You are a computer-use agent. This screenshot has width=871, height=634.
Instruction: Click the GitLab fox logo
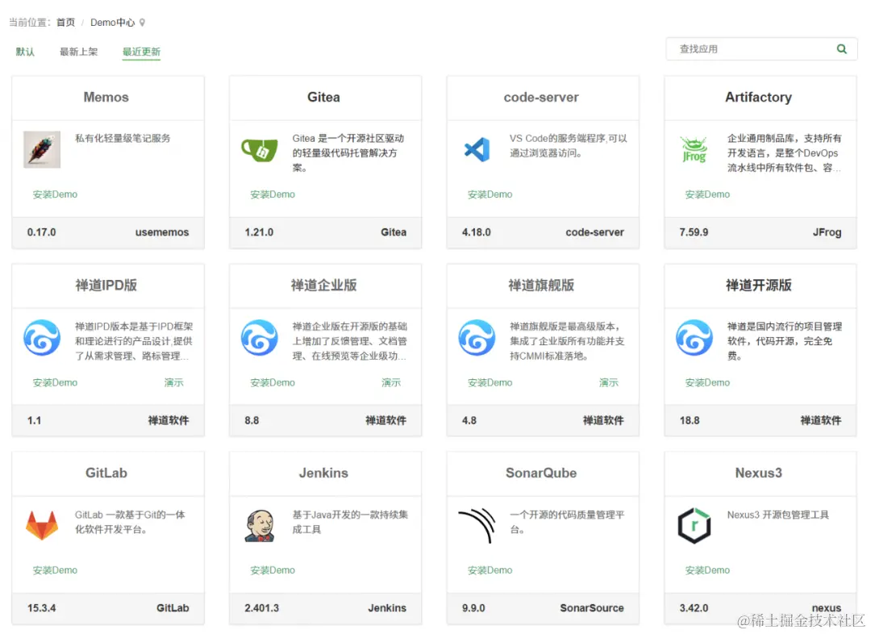coord(41,525)
